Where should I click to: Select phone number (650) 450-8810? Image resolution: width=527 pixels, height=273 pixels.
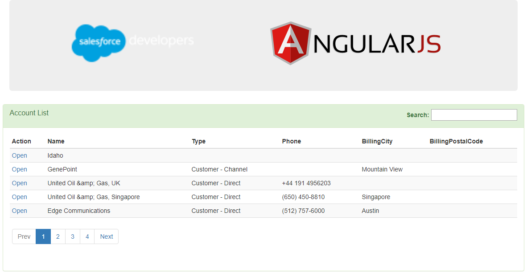[303, 197]
